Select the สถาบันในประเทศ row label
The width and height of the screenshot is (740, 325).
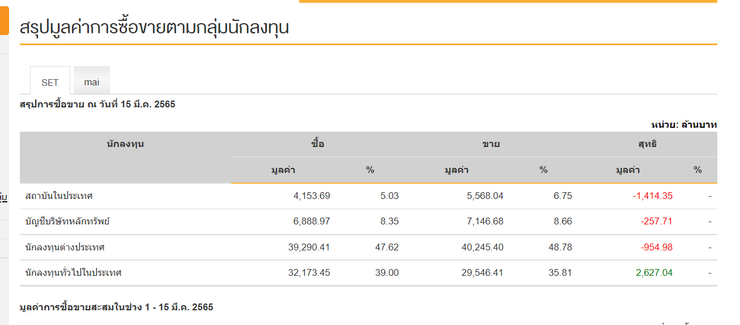tap(59, 196)
